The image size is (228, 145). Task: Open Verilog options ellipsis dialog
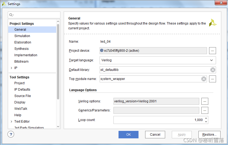click(205, 101)
